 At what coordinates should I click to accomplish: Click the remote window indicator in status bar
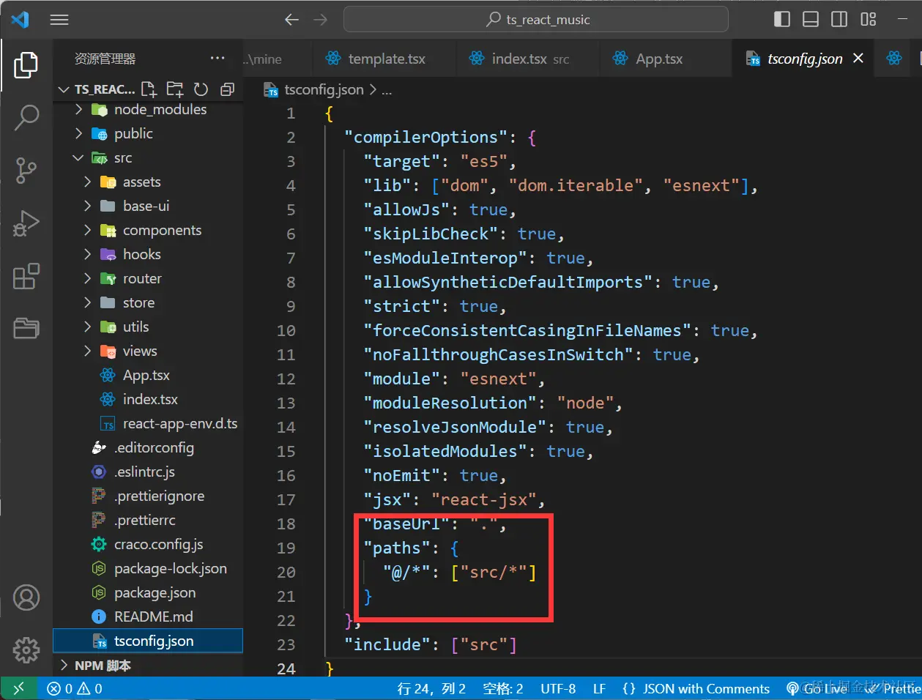[19, 688]
